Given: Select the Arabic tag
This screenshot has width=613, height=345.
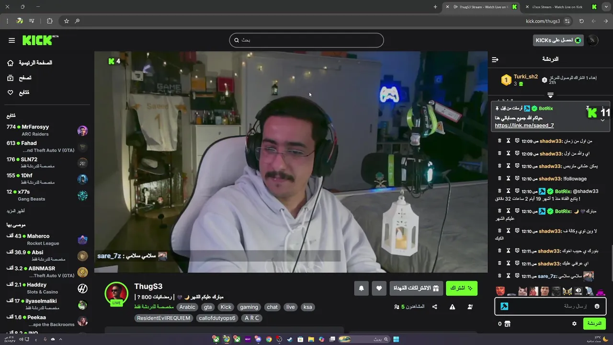Looking at the screenshot, I should tap(187, 307).
